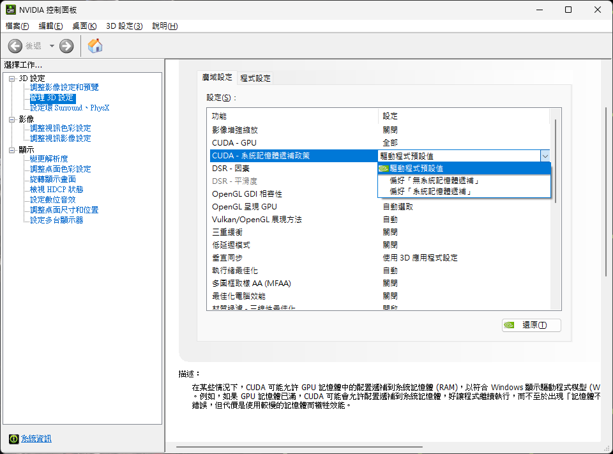Click the NVIDIA app icon in title bar
This screenshot has height=454, width=613.
11,10
